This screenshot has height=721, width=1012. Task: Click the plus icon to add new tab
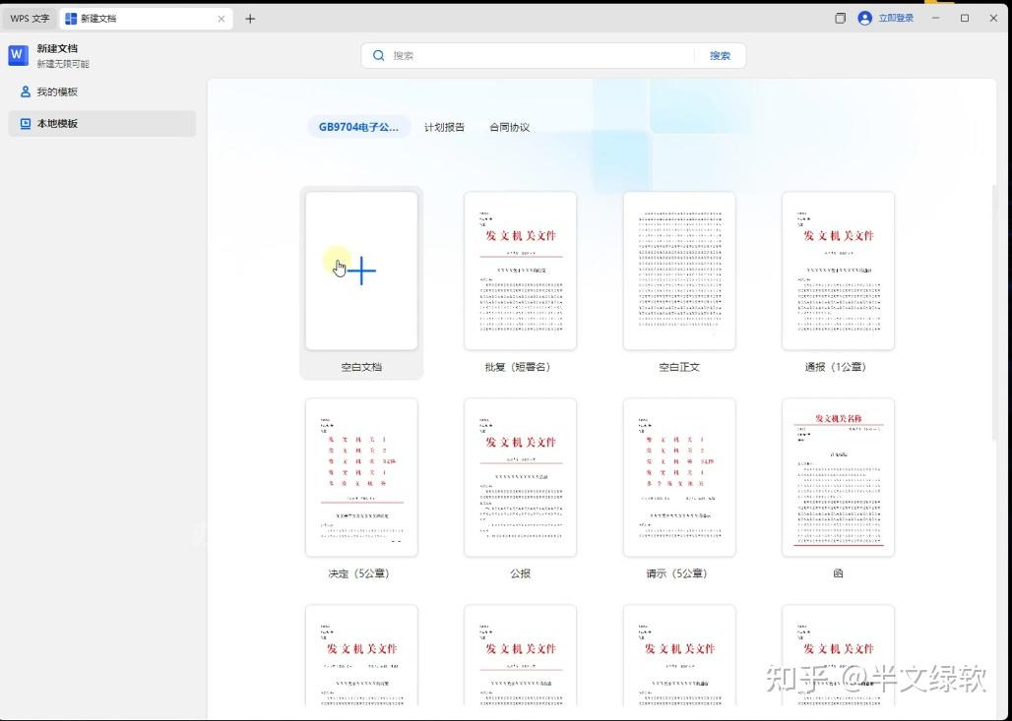[250, 19]
